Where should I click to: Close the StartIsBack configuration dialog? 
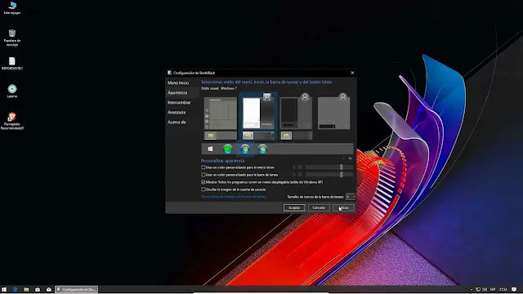352,73
